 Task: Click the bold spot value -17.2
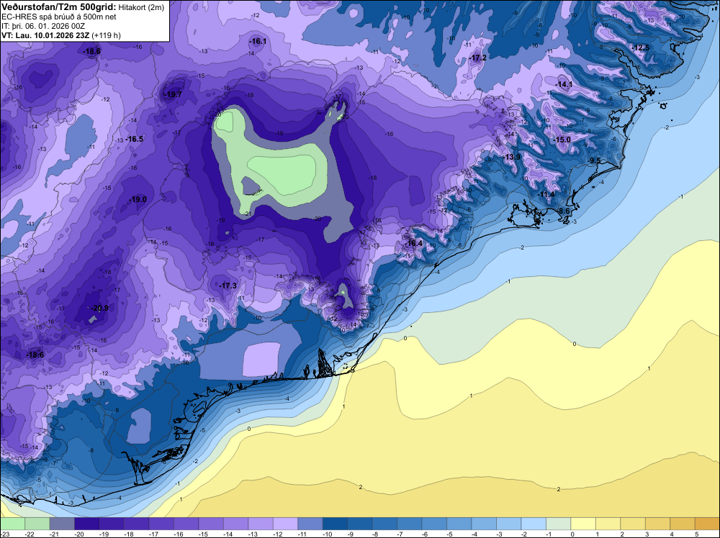477,58
